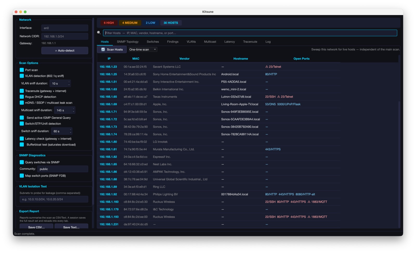
Task: Open the One-time scan dropdown
Action: (x=143, y=50)
